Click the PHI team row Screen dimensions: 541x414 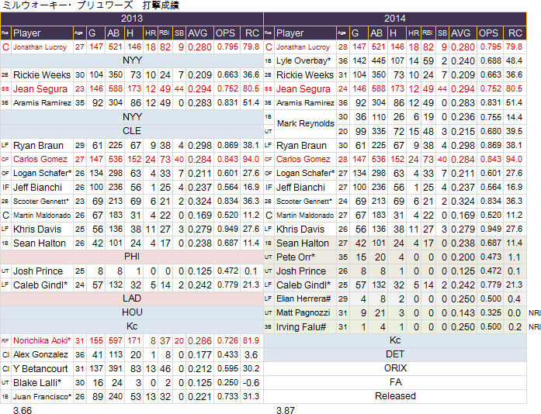[x=132, y=257]
